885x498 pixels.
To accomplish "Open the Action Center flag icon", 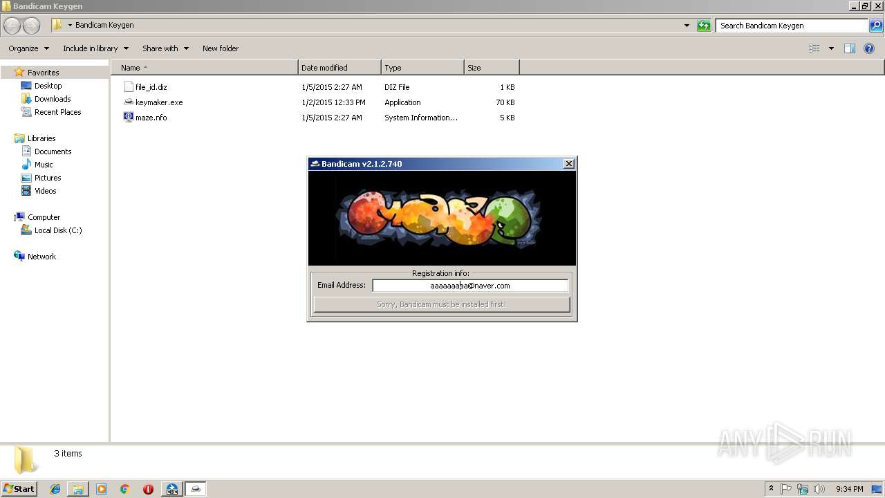I will click(786, 489).
